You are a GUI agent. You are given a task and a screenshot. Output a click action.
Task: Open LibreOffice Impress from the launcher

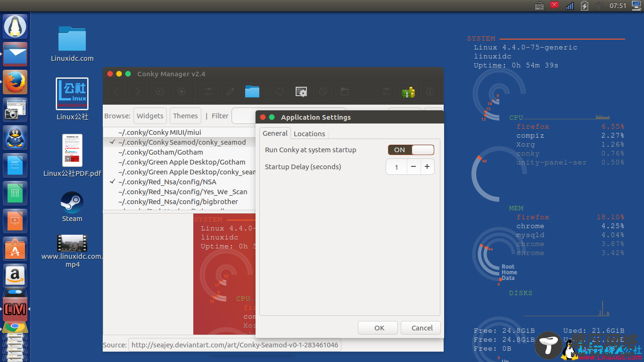pyautogui.click(x=16, y=221)
